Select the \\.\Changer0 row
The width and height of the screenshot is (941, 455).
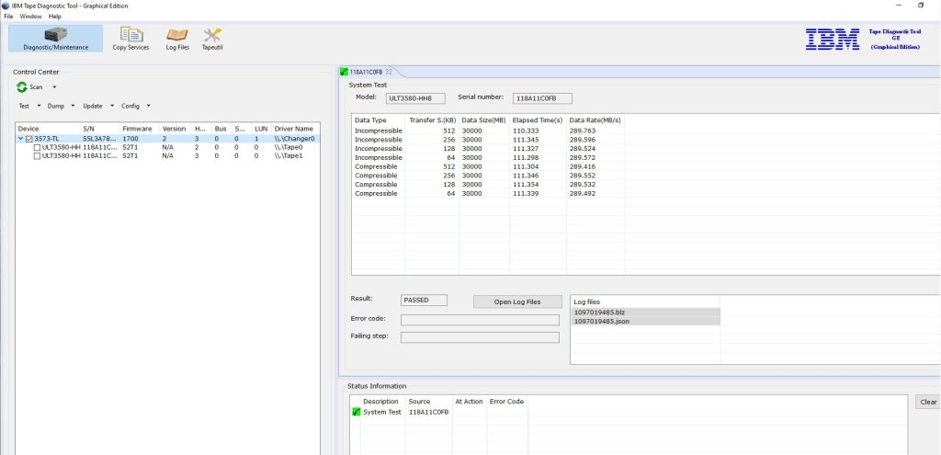click(168, 139)
